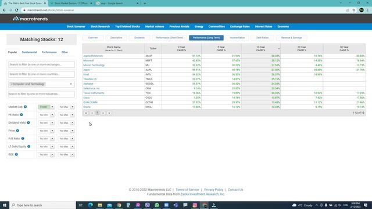Open the share icon in the address bar
Viewport: 372px width, 209px height.
(x=348, y=10)
